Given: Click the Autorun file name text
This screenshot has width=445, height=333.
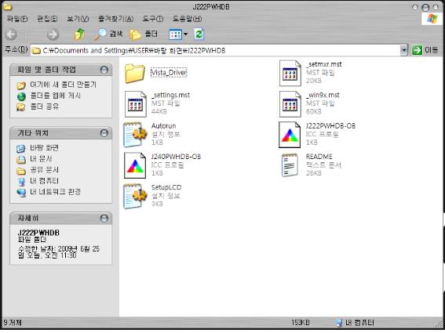Looking at the screenshot, I should click(163, 126).
